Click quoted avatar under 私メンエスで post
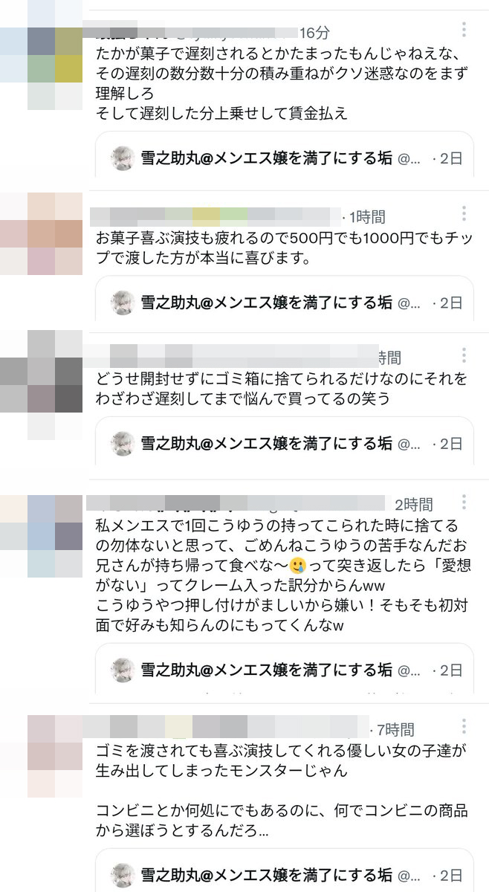Image resolution: width=489 pixels, height=892 pixels. (x=123, y=670)
